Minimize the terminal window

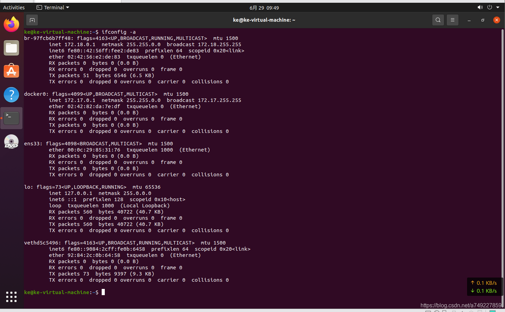pos(469,20)
